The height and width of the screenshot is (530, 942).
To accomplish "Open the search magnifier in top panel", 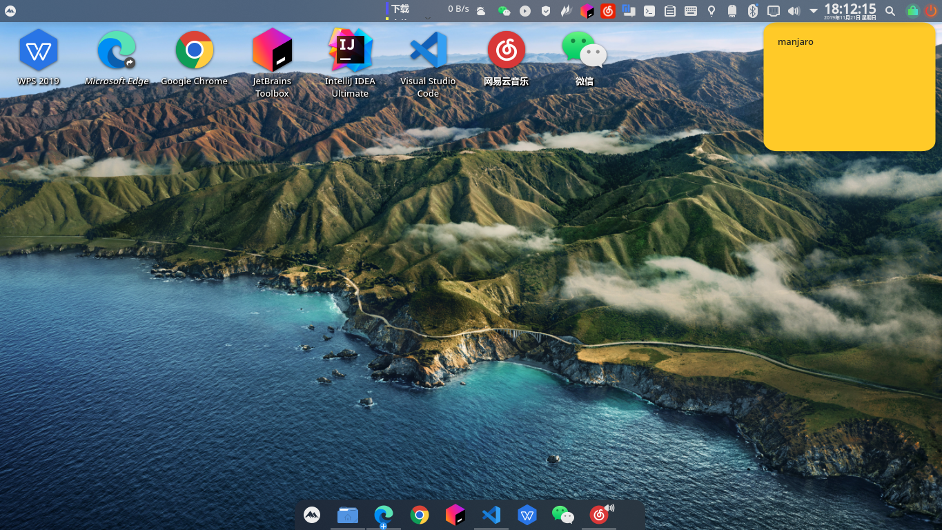I will [x=890, y=11].
